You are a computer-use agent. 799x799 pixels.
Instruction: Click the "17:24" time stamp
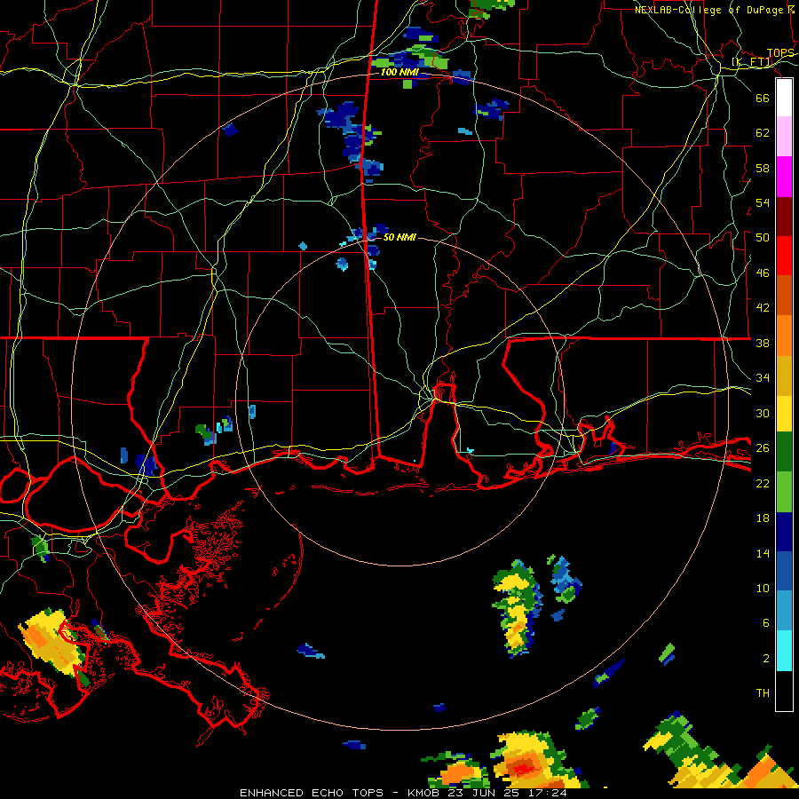(x=548, y=793)
